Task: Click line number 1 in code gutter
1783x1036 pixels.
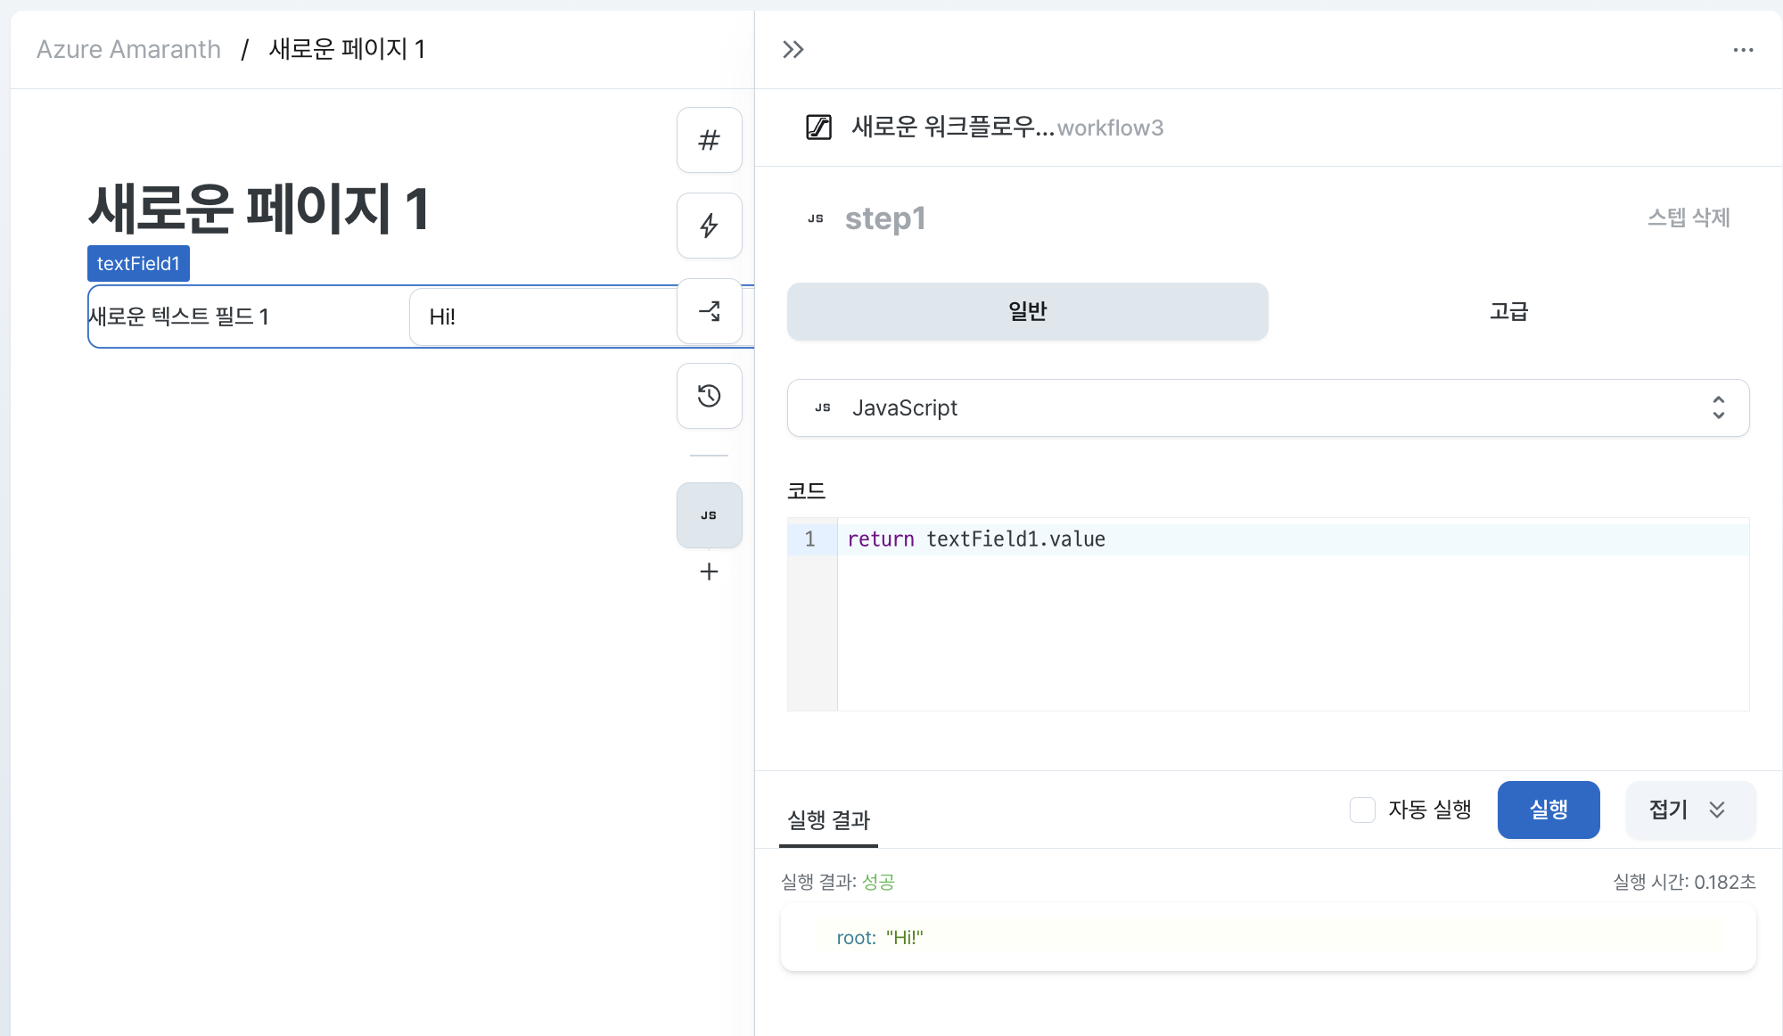Action: coord(809,539)
